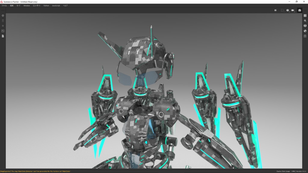Click the magnifier search icon on right sidebar
308x173 pixels.
point(305,20)
